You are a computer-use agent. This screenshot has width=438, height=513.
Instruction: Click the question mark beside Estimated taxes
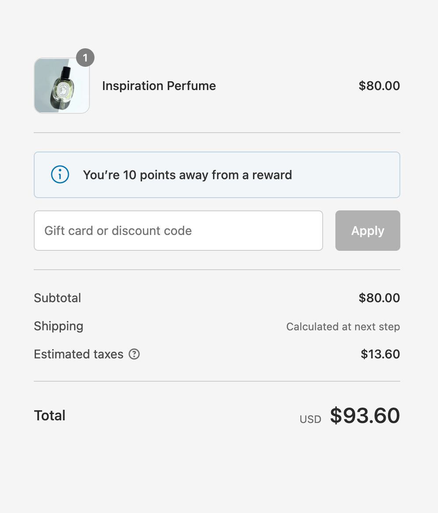pyautogui.click(x=135, y=354)
